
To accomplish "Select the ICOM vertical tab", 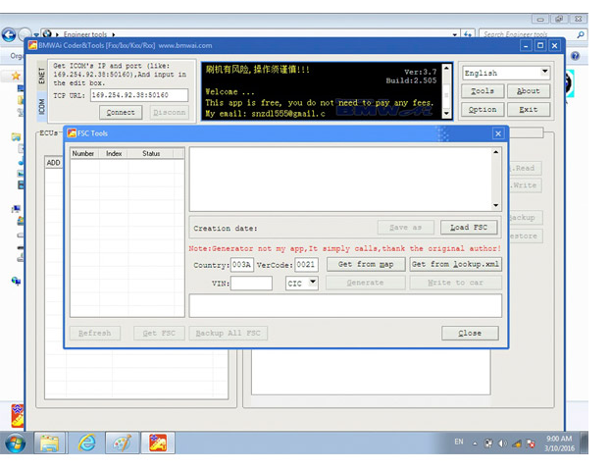I will click(x=41, y=105).
